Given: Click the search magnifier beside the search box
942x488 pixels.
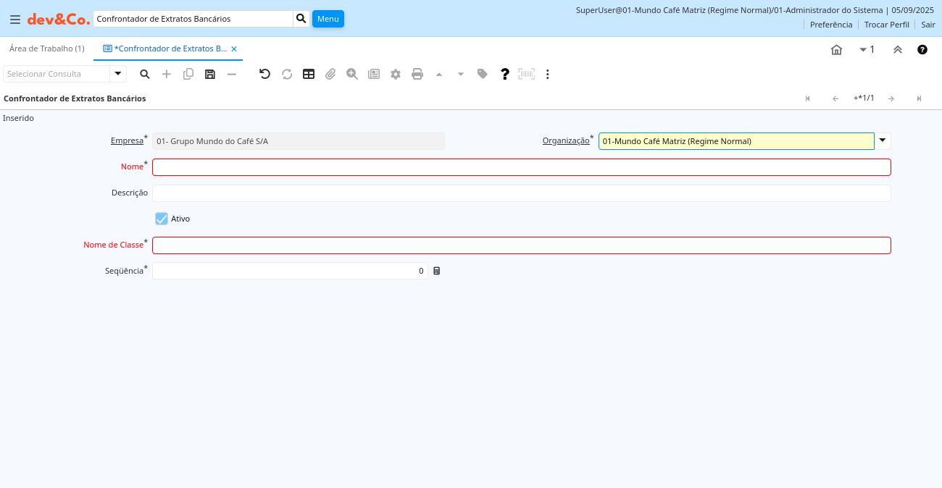Looking at the screenshot, I should (x=301, y=19).
